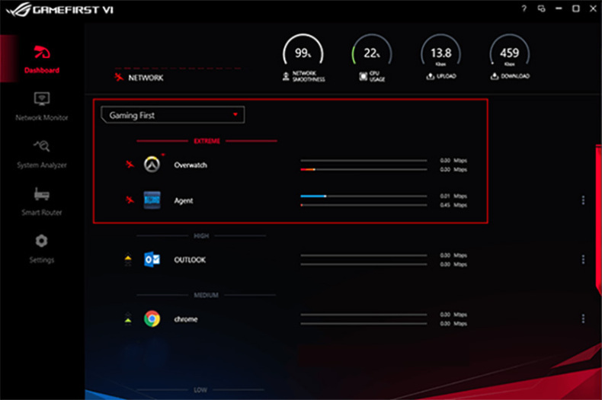Click the NETWORK heading icon
602x400 pixels.
tap(119, 77)
